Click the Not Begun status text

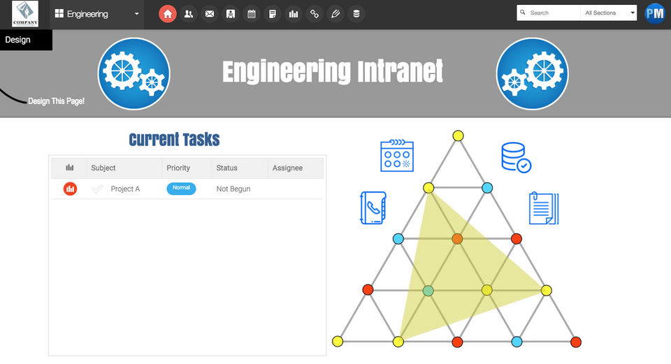233,189
